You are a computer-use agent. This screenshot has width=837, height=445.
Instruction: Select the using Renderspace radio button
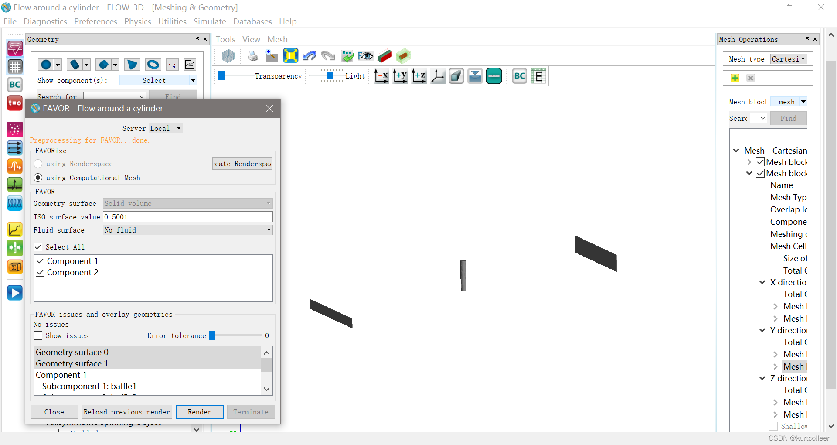point(38,164)
